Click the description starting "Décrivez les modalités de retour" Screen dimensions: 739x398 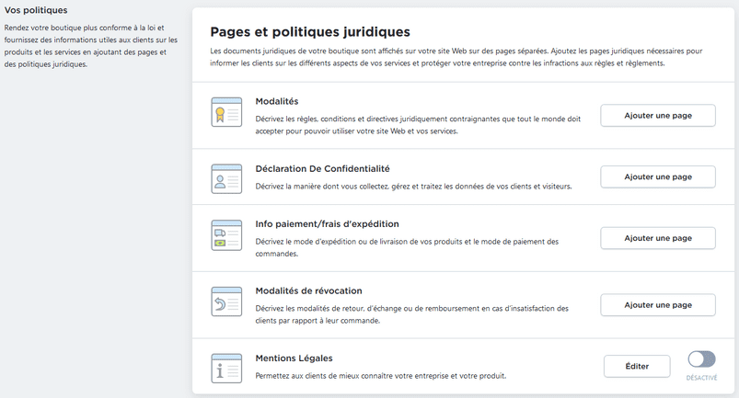click(x=412, y=314)
